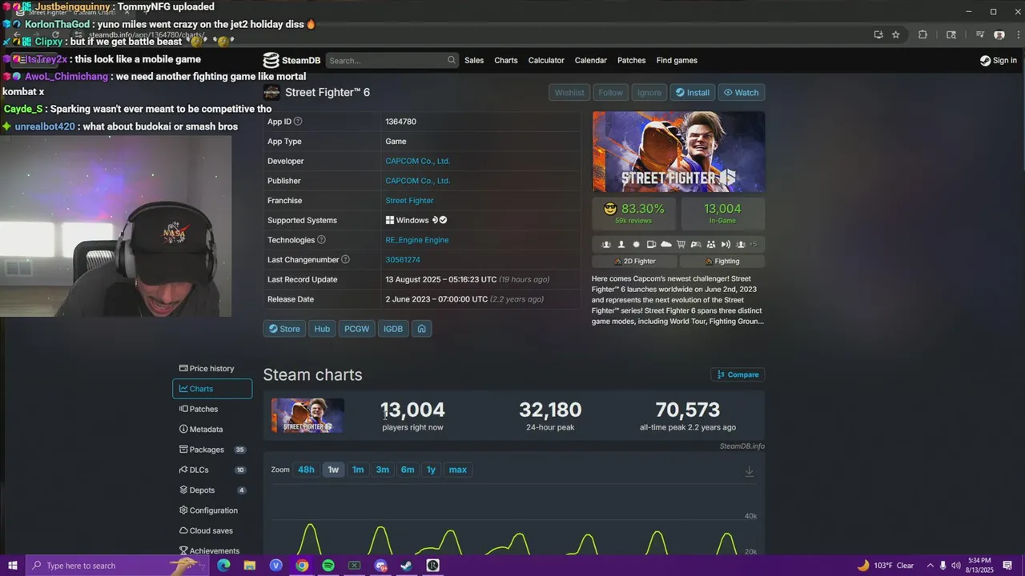Click the home icon button beside IGDB
This screenshot has height=576, width=1025.
(421, 329)
